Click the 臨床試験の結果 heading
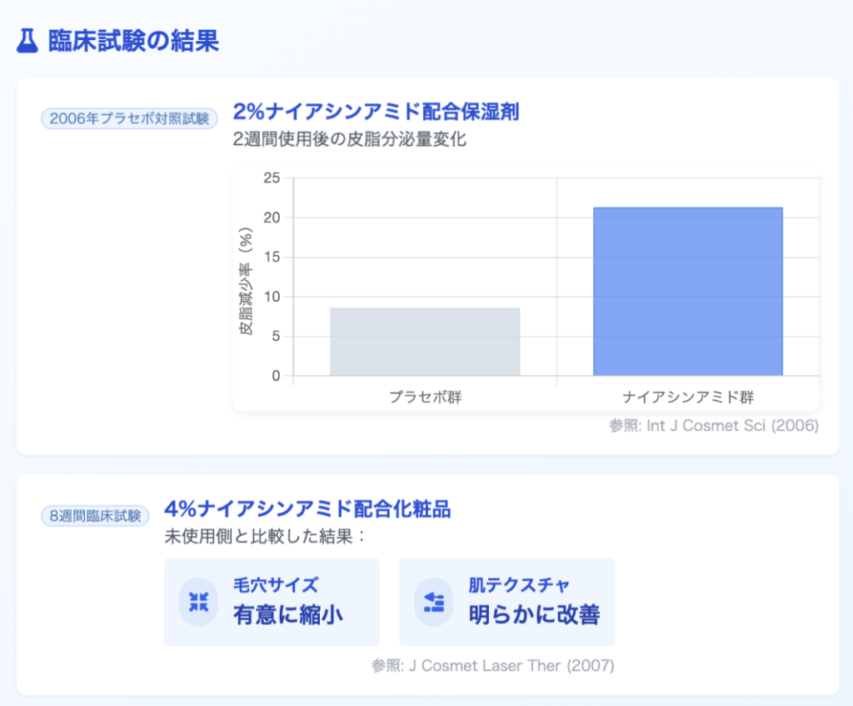853x706 pixels. [134, 41]
